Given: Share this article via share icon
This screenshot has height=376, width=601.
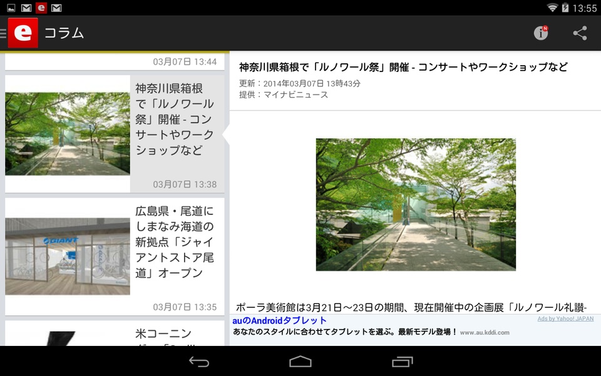Looking at the screenshot, I should pyautogui.click(x=580, y=33).
